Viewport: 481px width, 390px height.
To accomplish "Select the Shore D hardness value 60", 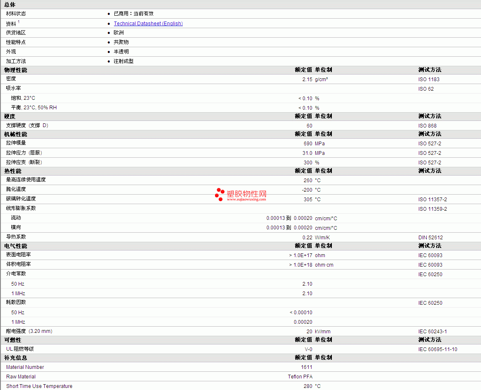I will 309,126.
